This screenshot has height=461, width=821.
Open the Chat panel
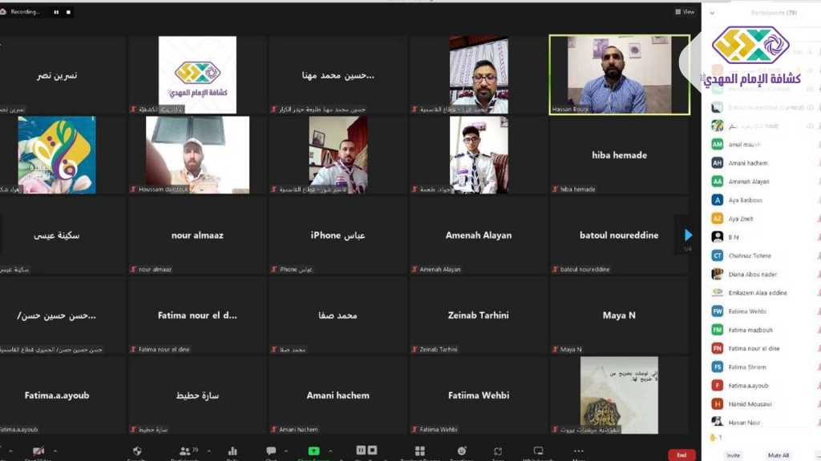point(271,451)
